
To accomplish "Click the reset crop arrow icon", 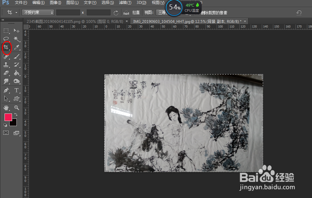I will [x=299, y=13].
